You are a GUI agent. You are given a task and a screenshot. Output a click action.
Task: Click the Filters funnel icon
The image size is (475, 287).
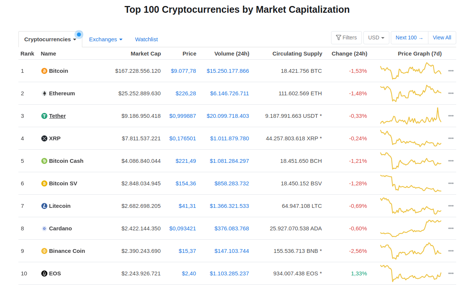click(339, 38)
